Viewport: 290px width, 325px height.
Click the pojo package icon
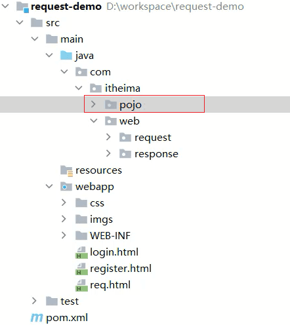tap(111, 104)
